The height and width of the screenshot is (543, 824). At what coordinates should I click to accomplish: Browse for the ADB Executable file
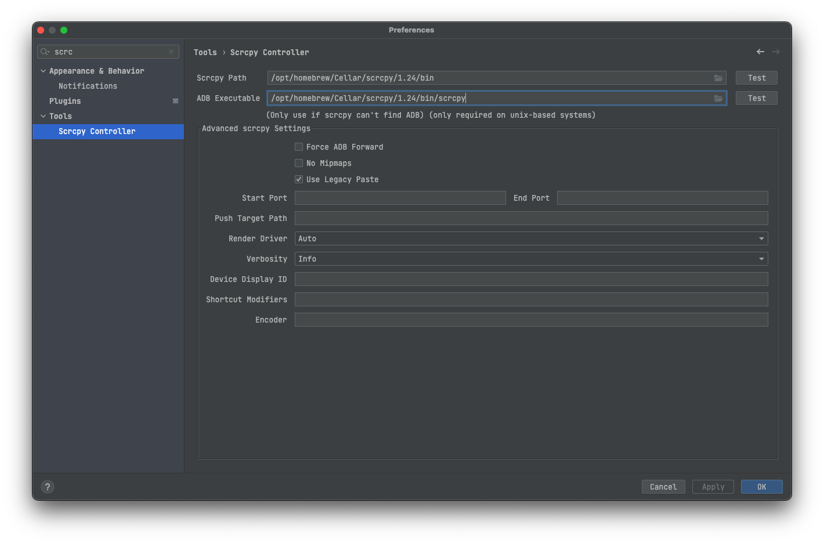(x=718, y=97)
